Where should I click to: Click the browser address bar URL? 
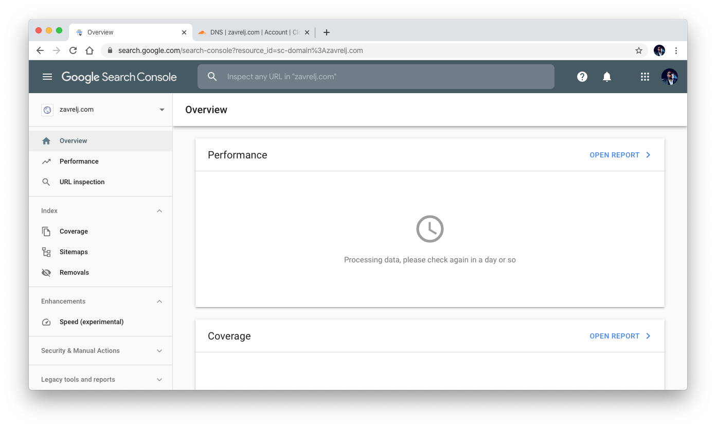click(x=241, y=50)
